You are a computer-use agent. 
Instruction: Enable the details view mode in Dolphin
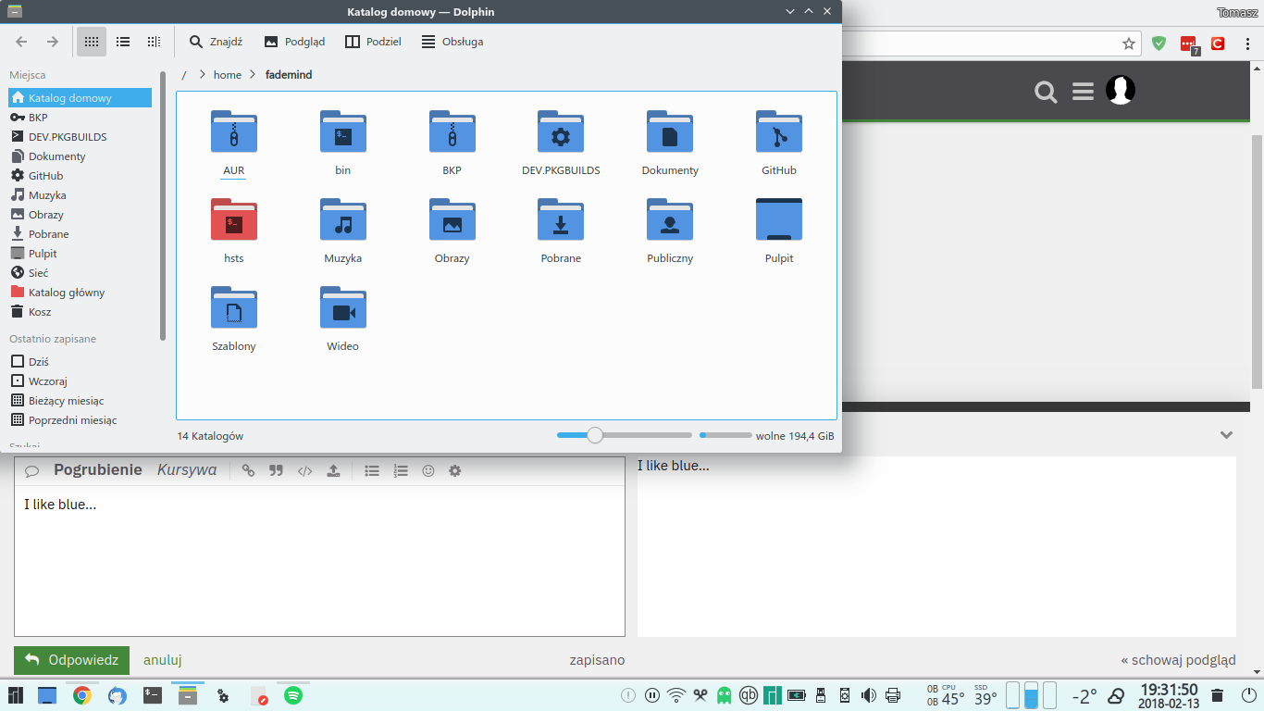coord(122,41)
